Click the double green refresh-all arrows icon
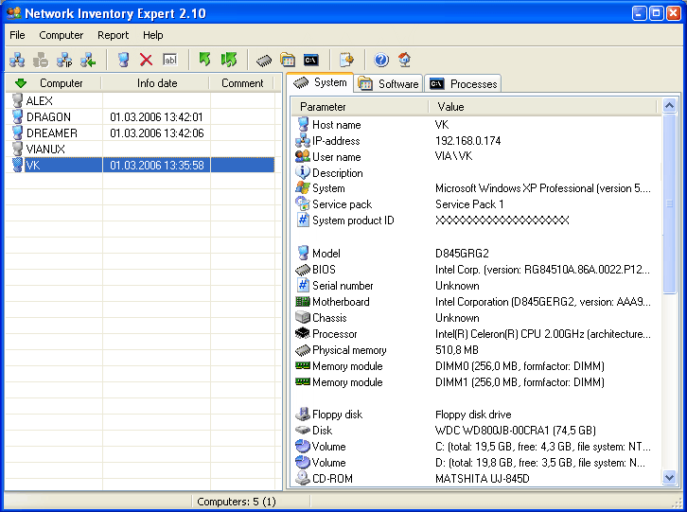This screenshot has height=512, width=687. tap(229, 60)
